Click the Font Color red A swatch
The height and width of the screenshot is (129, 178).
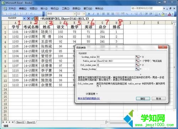(170, 14)
